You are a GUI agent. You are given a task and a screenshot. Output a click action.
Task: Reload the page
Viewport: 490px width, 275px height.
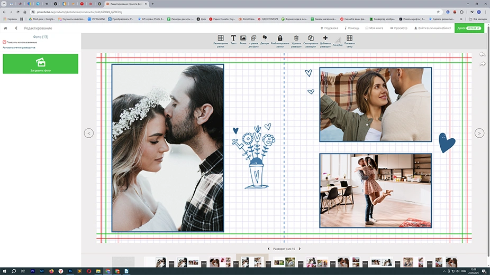pos(18,12)
